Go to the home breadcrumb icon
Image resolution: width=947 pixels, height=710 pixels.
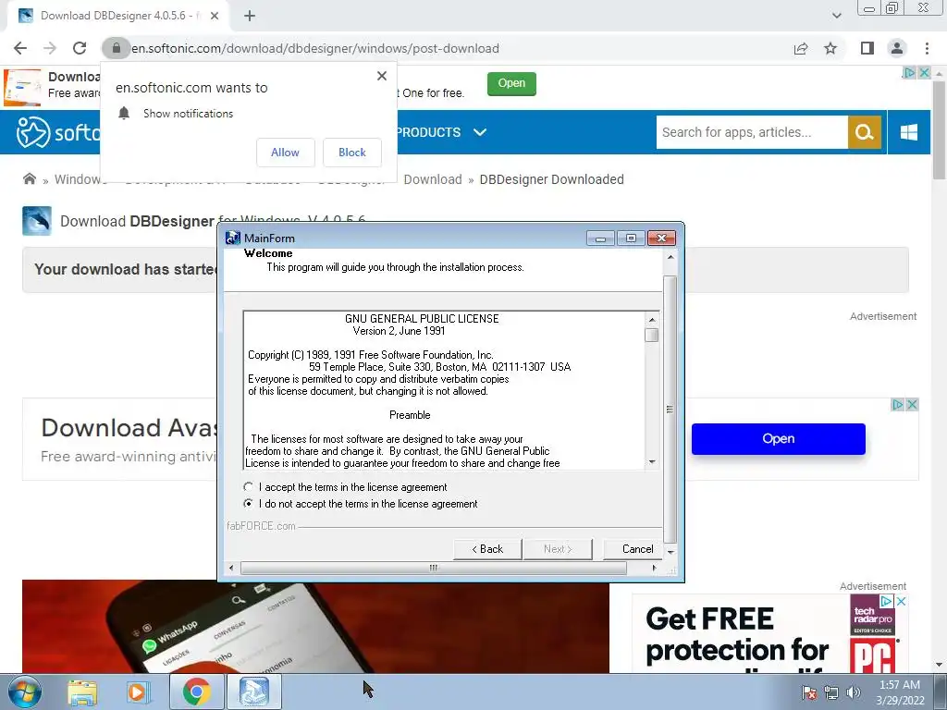[29, 178]
